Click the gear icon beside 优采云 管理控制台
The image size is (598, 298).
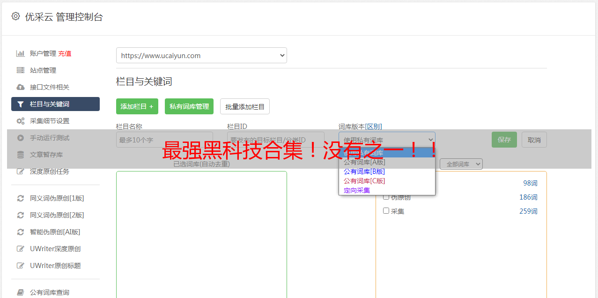tap(15, 16)
